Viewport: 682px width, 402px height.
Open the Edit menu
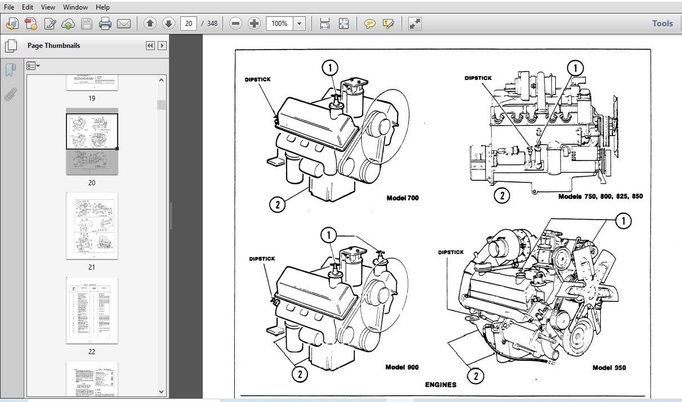point(28,7)
